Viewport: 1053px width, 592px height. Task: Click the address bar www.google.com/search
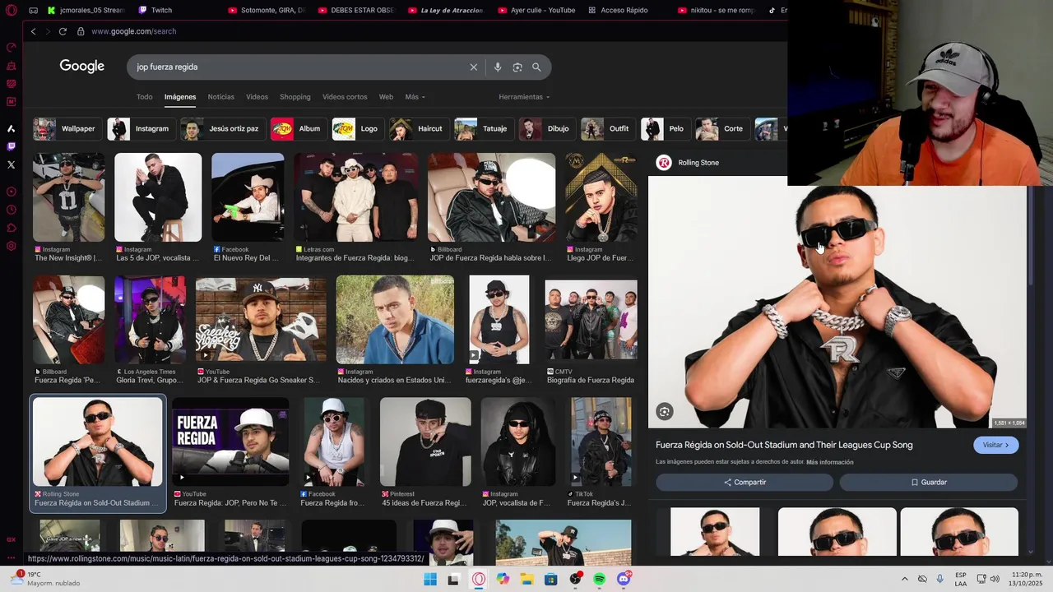133,31
